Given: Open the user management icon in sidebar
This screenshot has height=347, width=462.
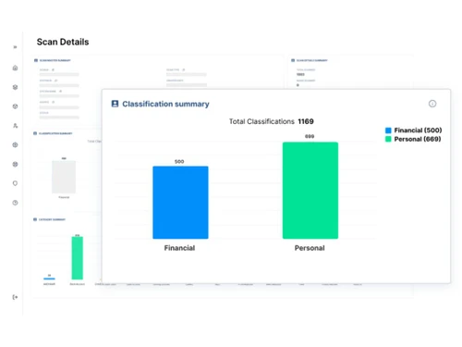Looking at the screenshot, I should [x=15, y=126].
